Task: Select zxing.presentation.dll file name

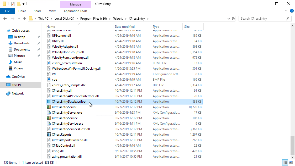Action: pyautogui.click(x=67, y=157)
